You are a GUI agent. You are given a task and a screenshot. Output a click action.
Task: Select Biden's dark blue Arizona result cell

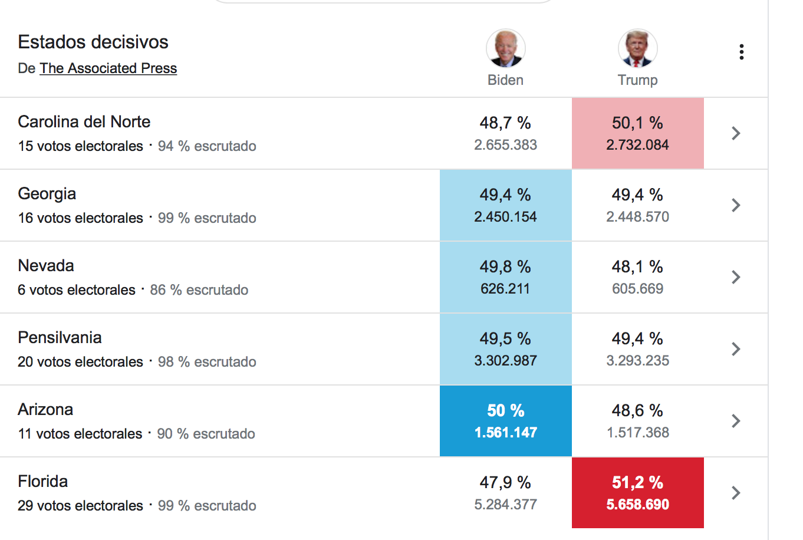pos(506,421)
